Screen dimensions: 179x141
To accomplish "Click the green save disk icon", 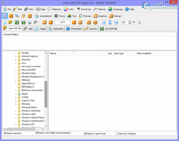I will tap(17, 22).
